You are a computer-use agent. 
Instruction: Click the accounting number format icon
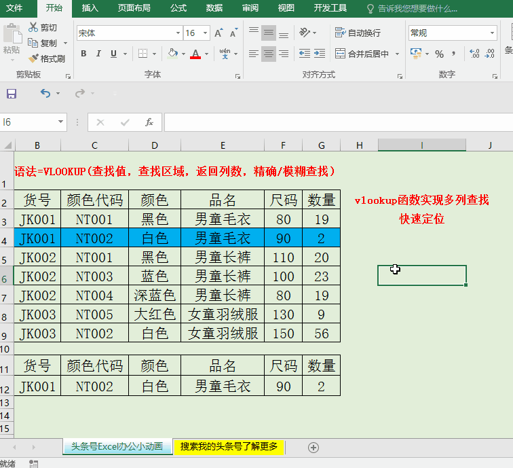pyautogui.click(x=416, y=54)
